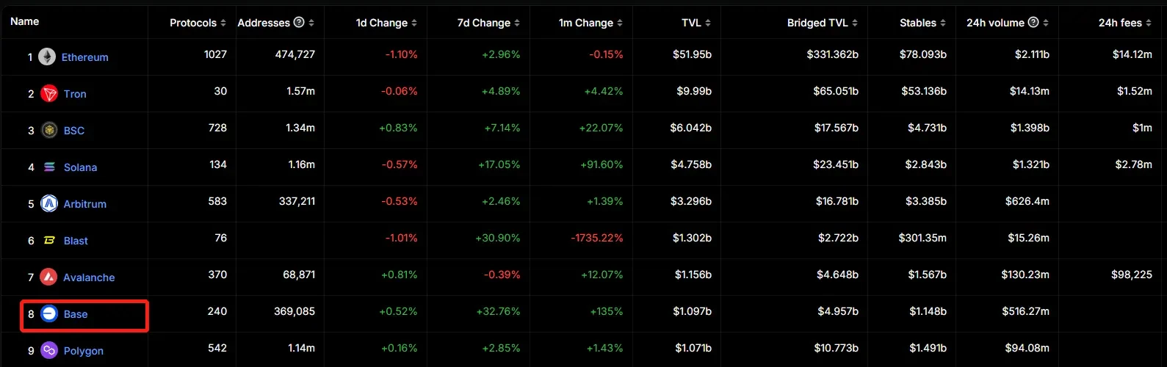Viewport: 1167px width, 367px height.
Task: Click the Avalanche logo icon
Action: tap(48, 277)
